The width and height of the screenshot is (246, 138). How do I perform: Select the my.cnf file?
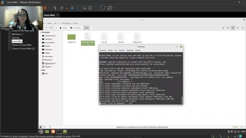tap(104, 38)
